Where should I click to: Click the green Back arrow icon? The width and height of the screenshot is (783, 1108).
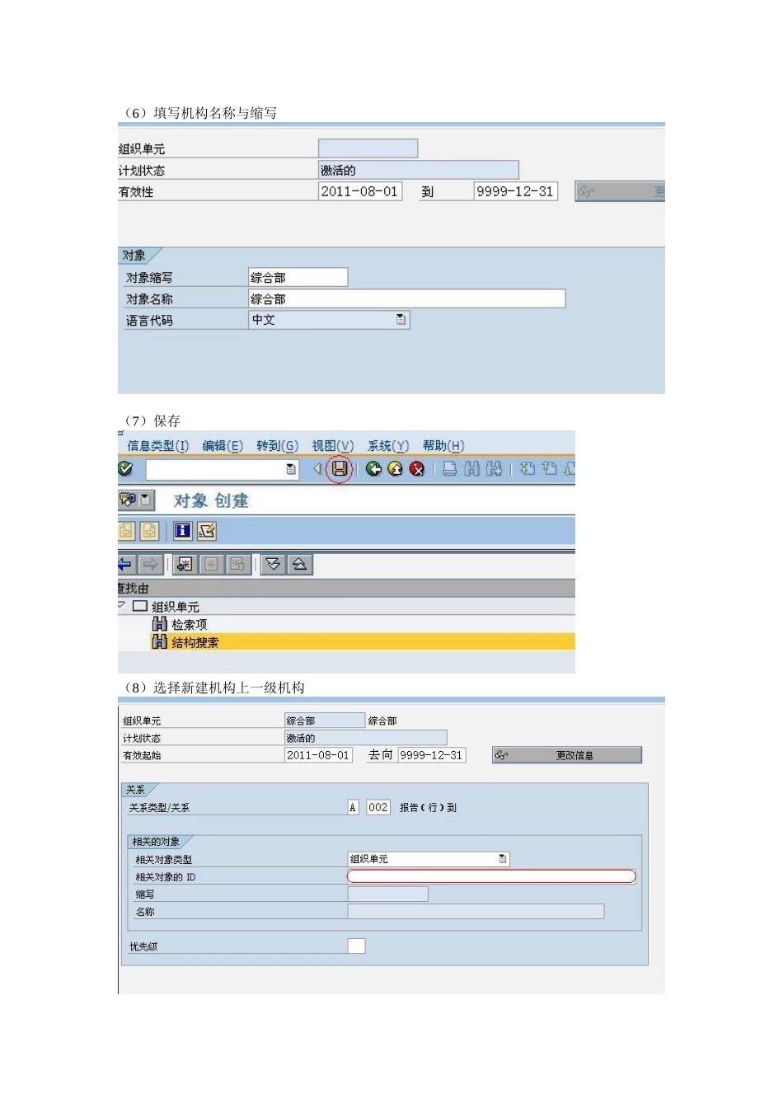point(373,469)
